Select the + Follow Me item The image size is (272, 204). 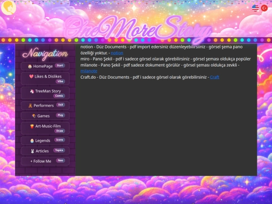pos(45,161)
